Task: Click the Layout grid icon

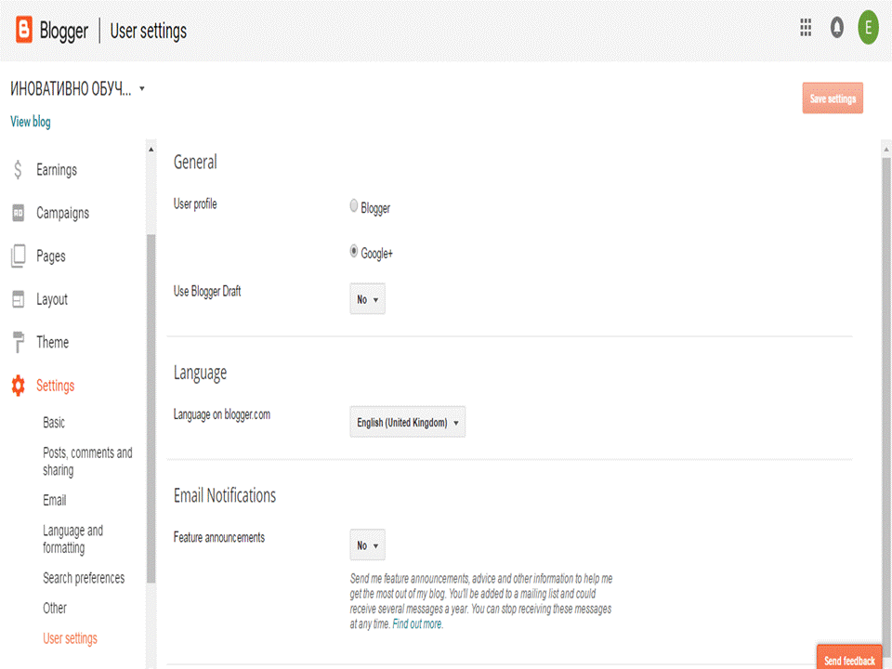Action: tap(19, 299)
